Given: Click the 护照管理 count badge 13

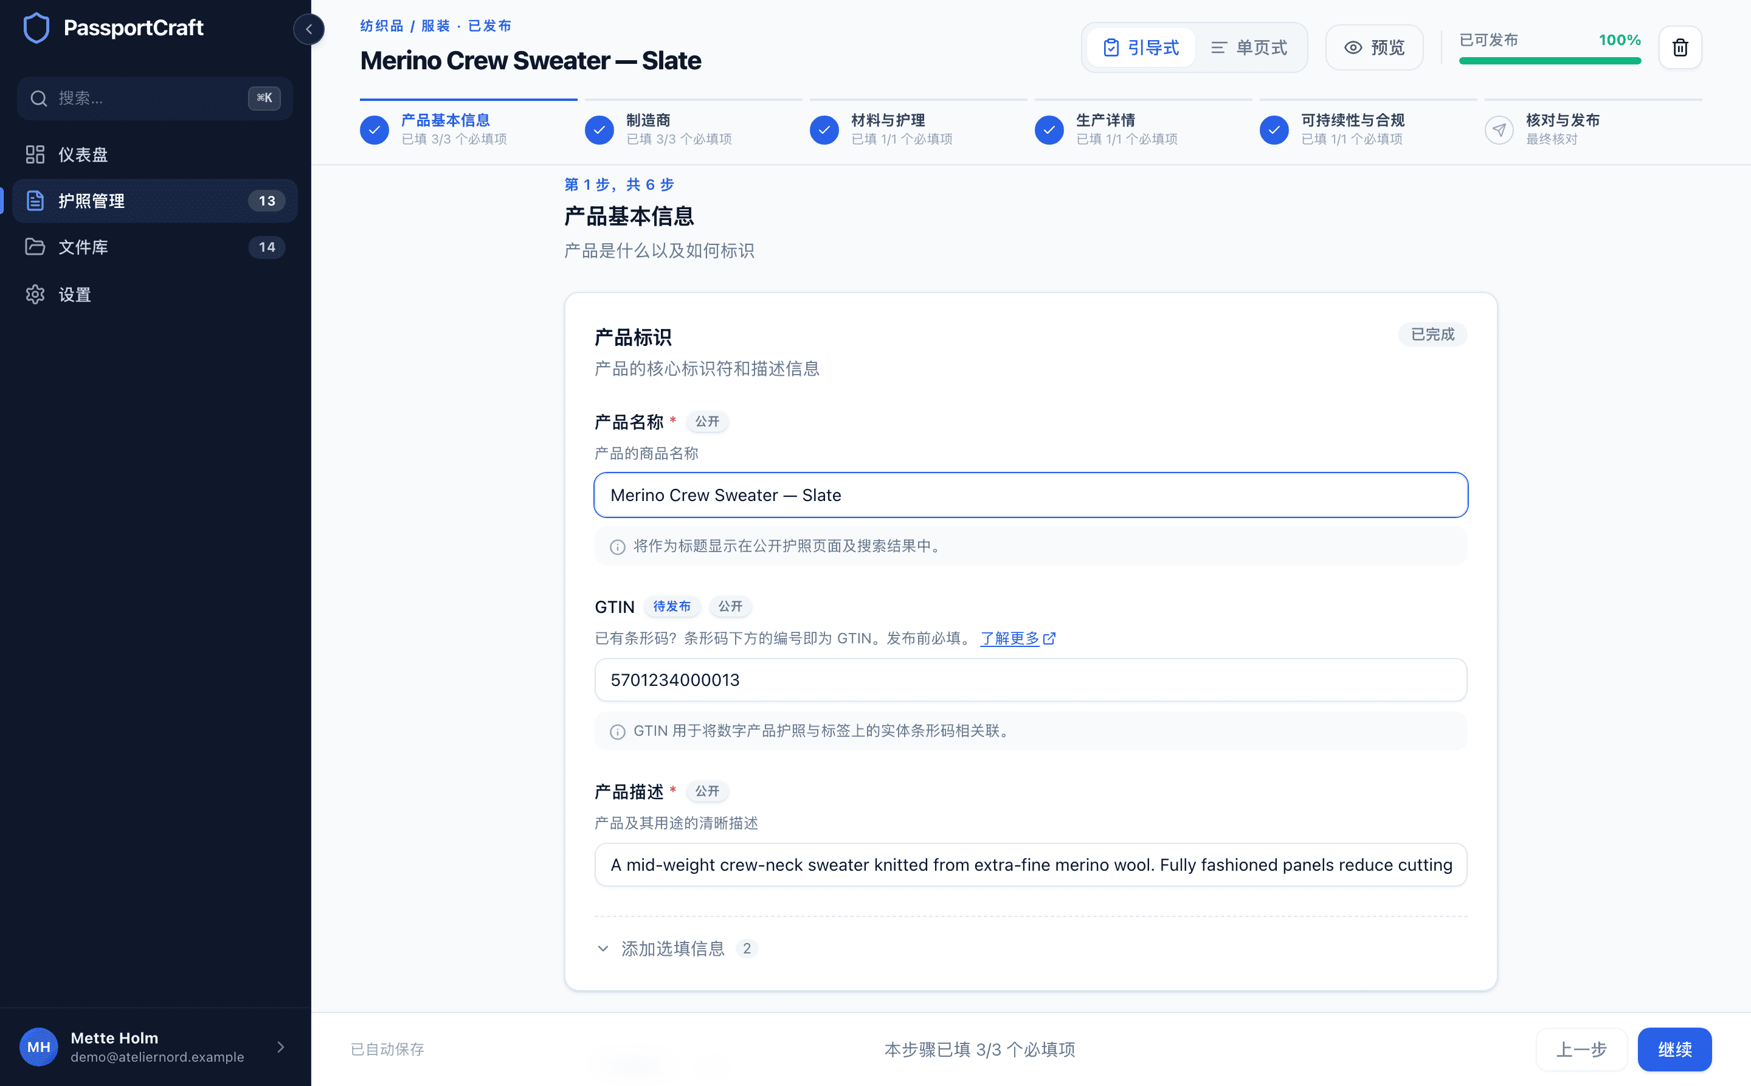Looking at the screenshot, I should 267,201.
